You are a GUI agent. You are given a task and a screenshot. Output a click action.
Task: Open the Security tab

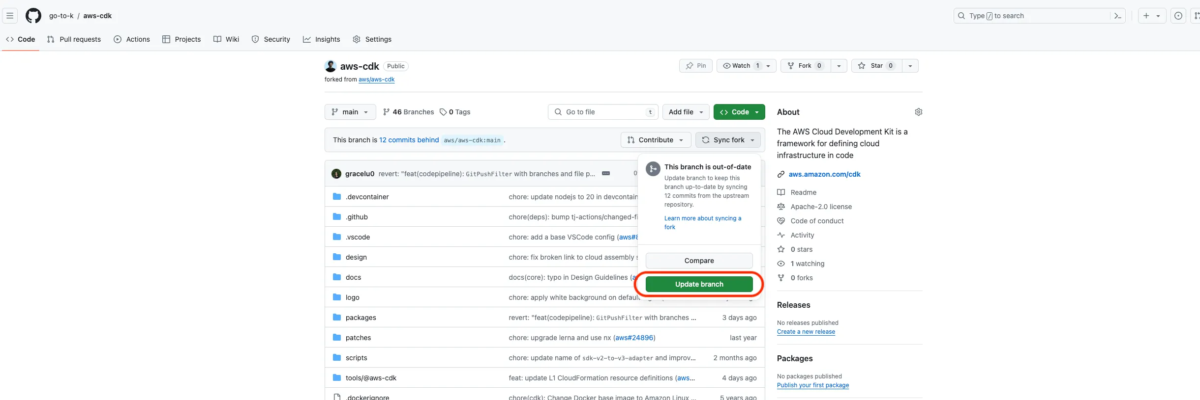[271, 39]
